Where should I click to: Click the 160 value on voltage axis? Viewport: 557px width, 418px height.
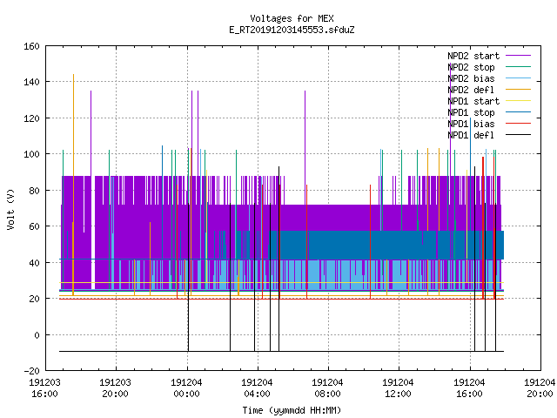31,46
